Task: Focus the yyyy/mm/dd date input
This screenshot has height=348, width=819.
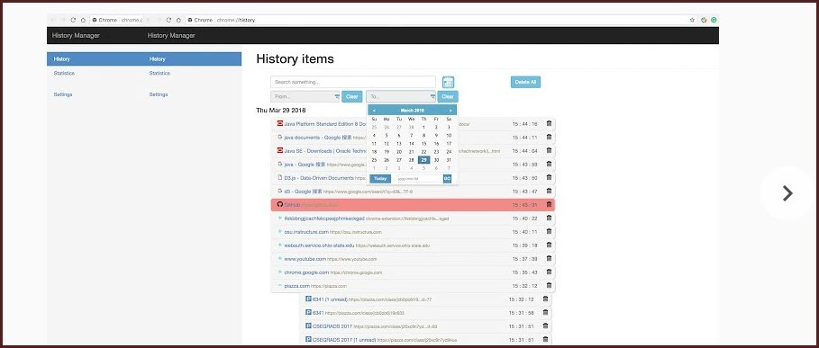Action: coord(419,179)
